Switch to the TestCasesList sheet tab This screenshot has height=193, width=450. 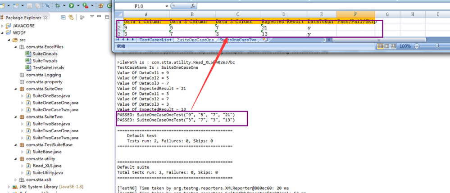[x=155, y=40]
